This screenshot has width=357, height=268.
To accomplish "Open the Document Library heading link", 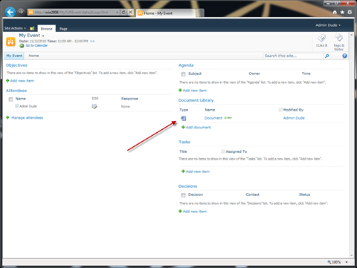I will click(196, 100).
